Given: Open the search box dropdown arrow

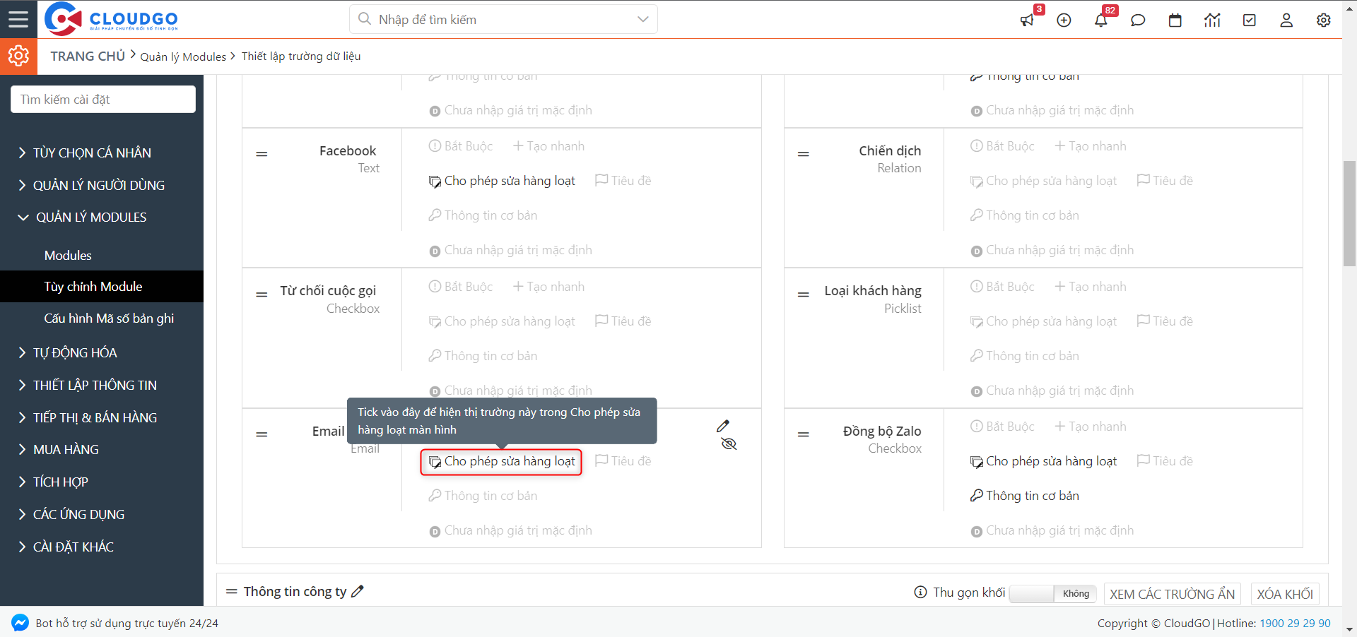Looking at the screenshot, I should (642, 19).
